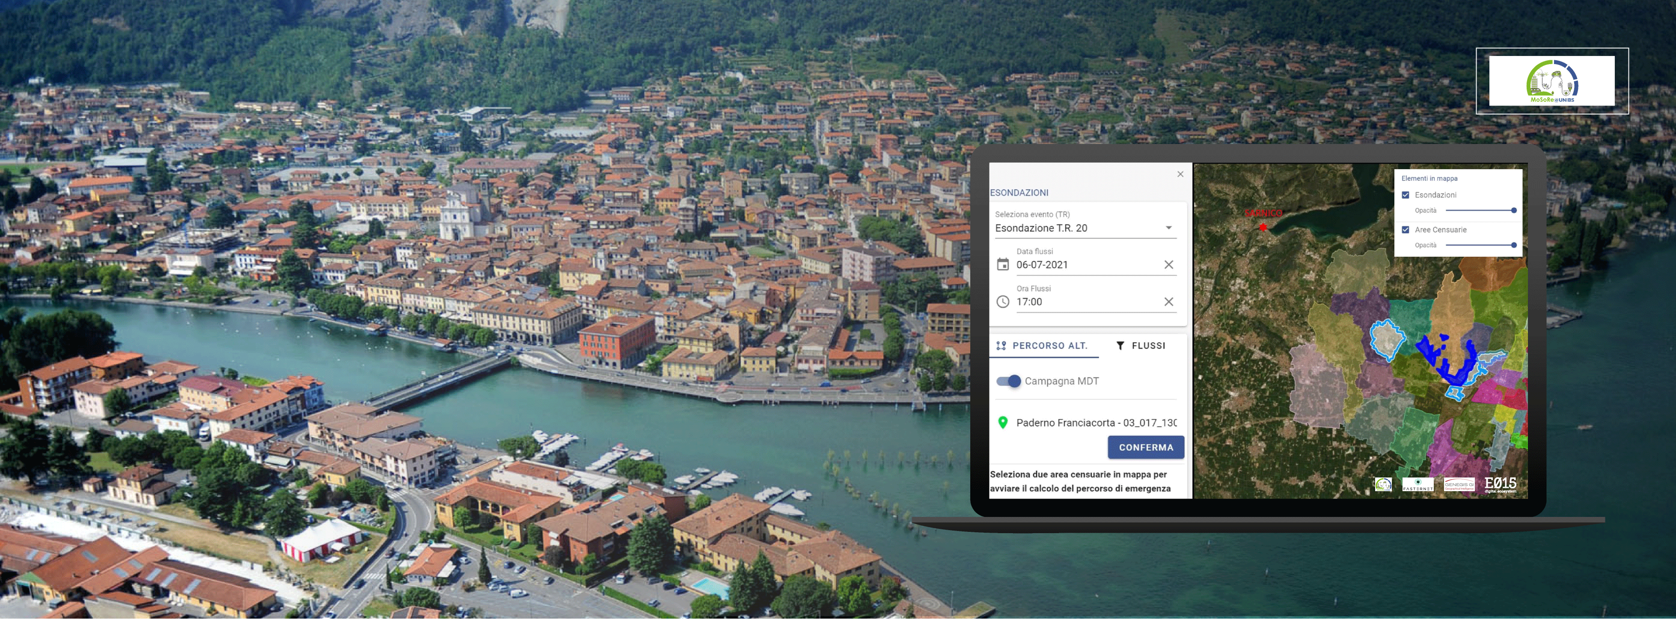Screen dimensions: 1676x619
Task: Uncheck the Esondazioni layer checkbox
Action: pos(1406,195)
